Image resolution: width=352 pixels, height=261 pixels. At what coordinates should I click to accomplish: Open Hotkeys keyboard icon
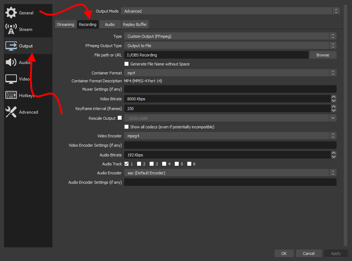click(x=11, y=95)
